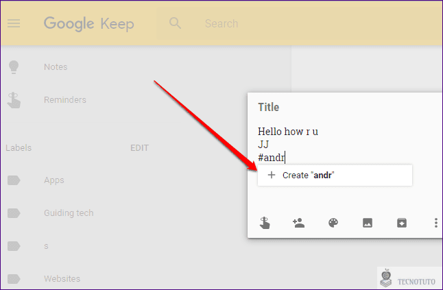
Task: Click the note line 'JJ'
Action: [x=263, y=145]
